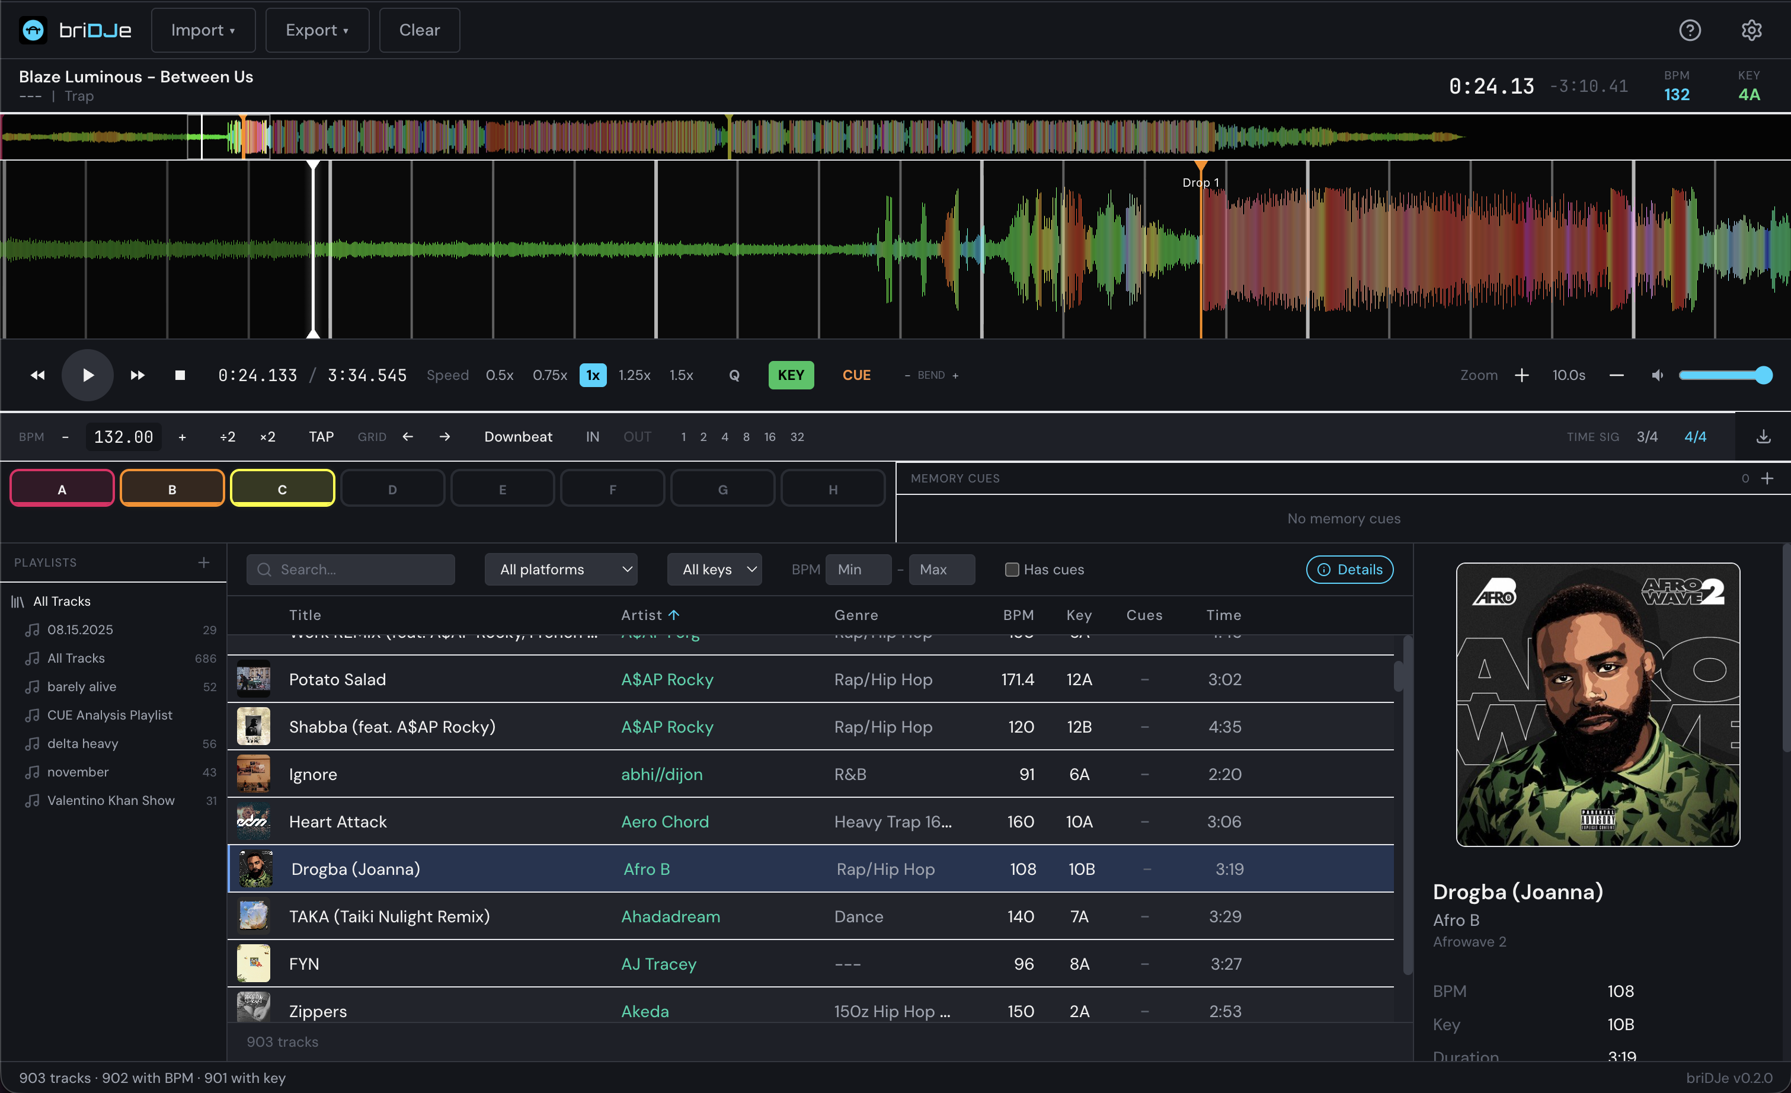Click the Artist sort arrow
The image size is (1791, 1093).
674,615
